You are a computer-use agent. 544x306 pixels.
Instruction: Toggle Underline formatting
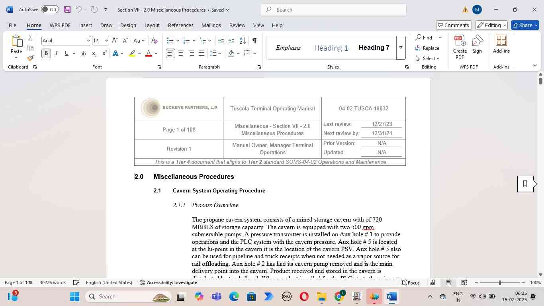tap(67, 53)
